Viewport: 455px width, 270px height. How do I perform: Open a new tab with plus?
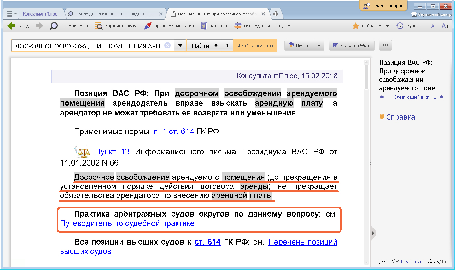tap(275, 14)
